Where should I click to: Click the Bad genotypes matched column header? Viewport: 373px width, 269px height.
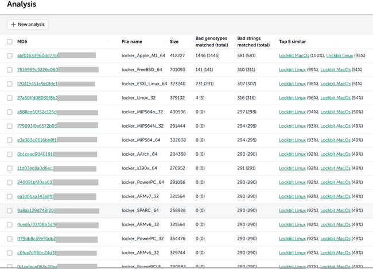[212, 42]
